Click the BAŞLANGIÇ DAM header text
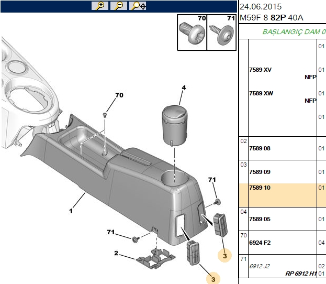This screenshot has height=284, width=326. click(x=294, y=32)
